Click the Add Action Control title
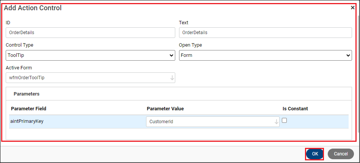This screenshot has width=360, height=163. pyautogui.click(x=33, y=8)
